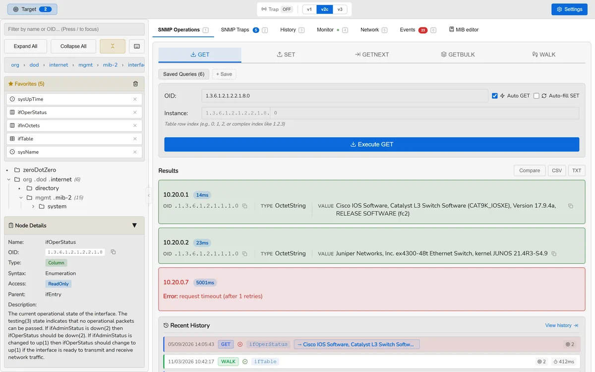The width and height of the screenshot is (595, 372).
Task: Click the Compare results button
Action: pos(530,171)
